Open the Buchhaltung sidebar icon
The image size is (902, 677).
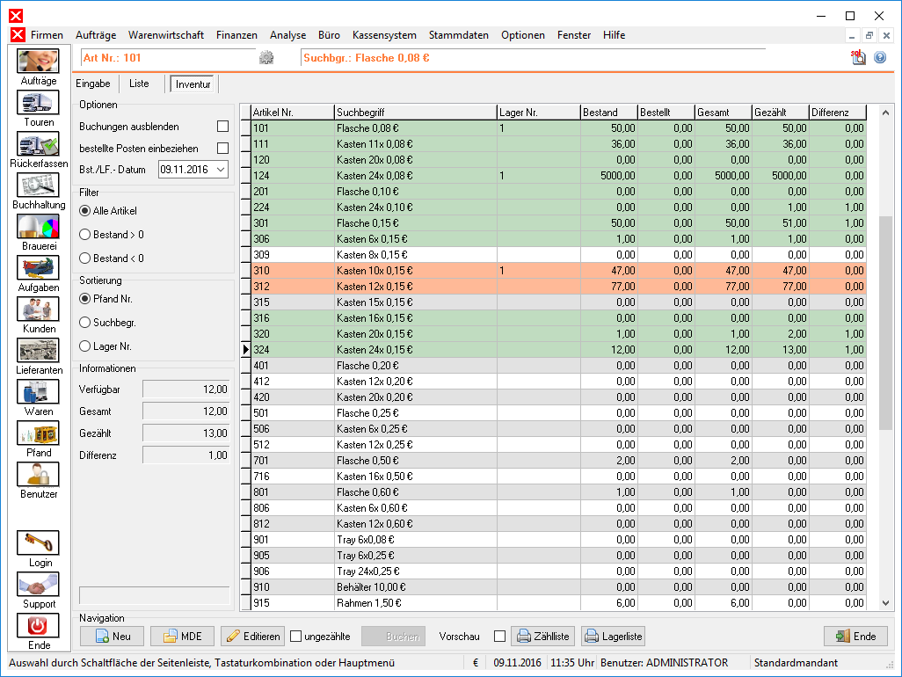point(38,186)
